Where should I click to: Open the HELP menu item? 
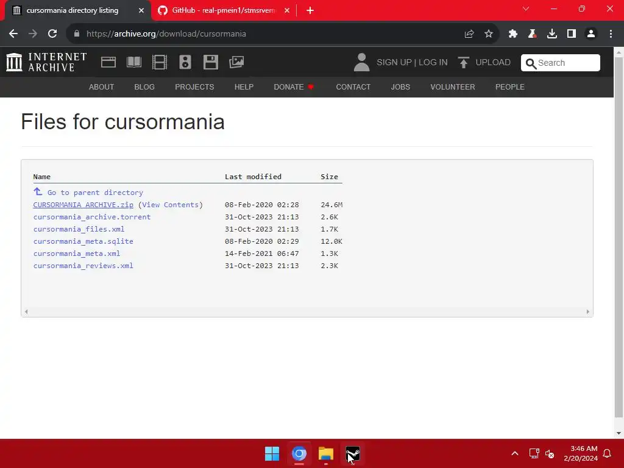[244, 87]
